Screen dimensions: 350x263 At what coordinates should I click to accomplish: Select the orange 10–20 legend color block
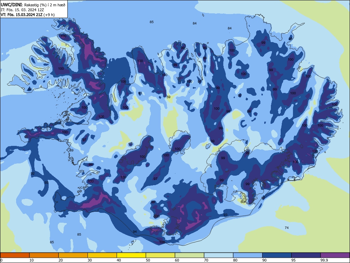44,255
